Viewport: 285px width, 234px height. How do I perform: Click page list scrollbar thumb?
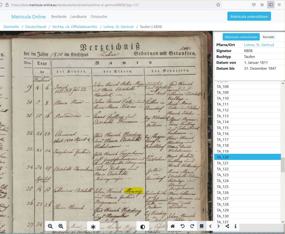283,165
